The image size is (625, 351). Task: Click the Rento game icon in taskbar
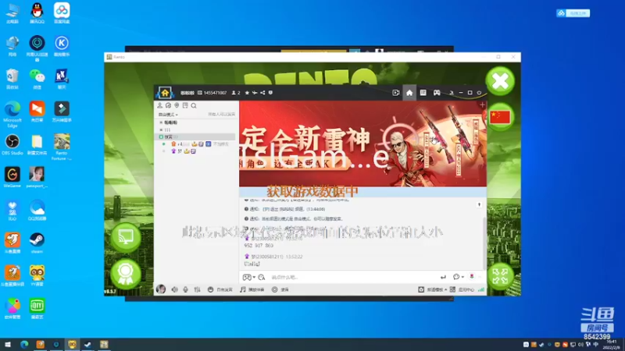tap(104, 344)
